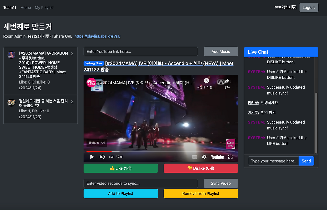Open the test2(키키루) profile link
327x210 pixels.
click(285, 7)
